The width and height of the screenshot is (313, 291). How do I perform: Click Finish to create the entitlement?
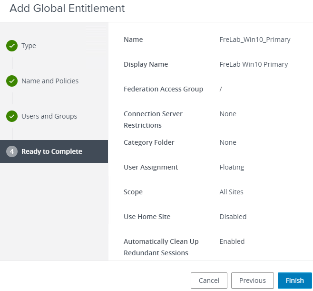click(294, 281)
